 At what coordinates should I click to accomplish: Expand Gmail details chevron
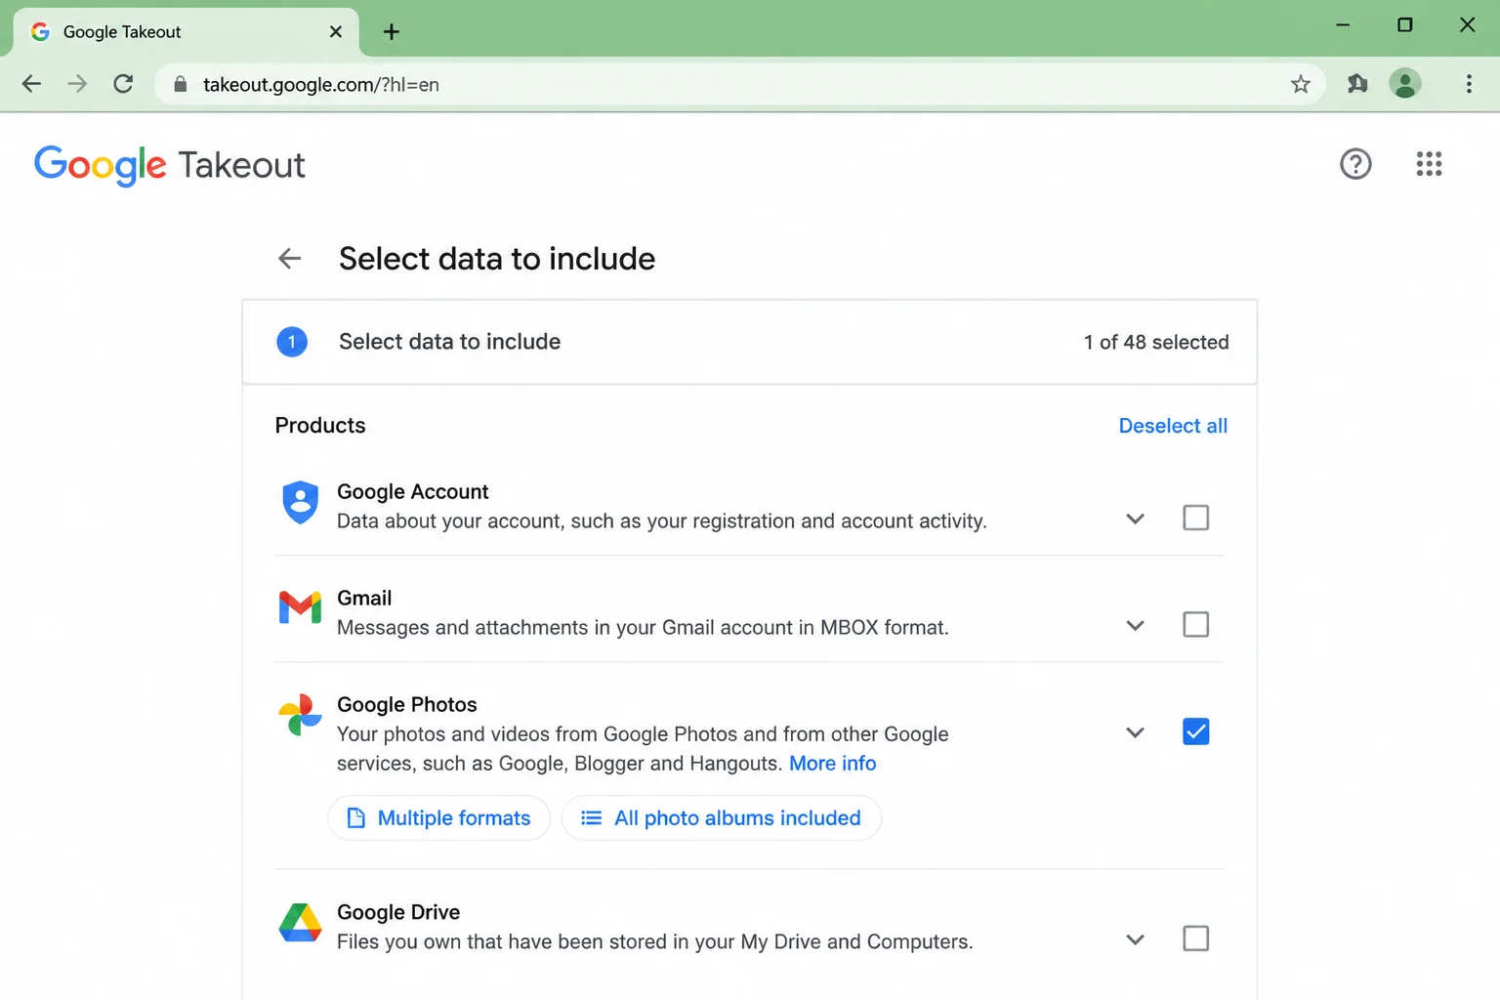tap(1135, 625)
